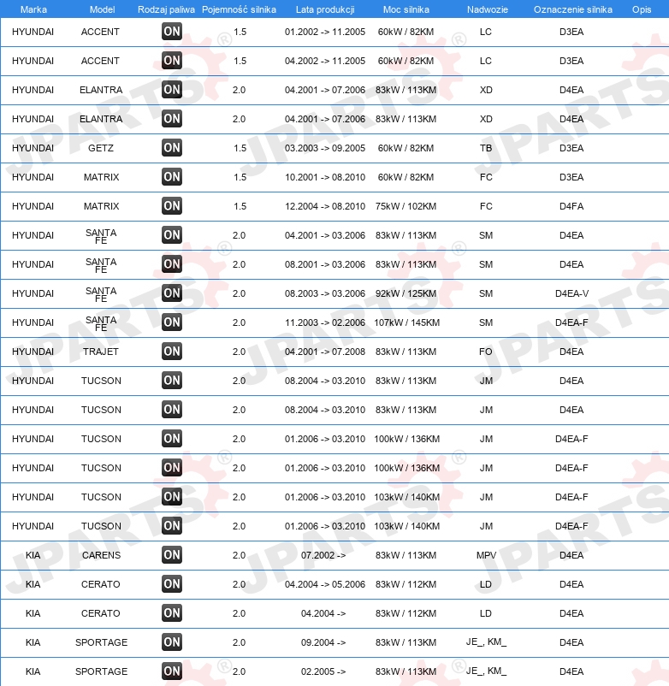Screen dimensions: 669x686
Task: Click the HYUNDAI brand cell in TRAJET row
Action: (33, 352)
